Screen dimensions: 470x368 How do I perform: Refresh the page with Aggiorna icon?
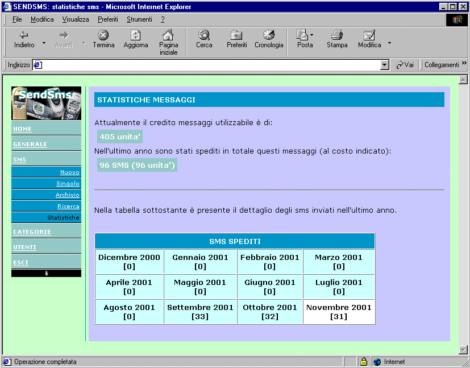tap(135, 35)
